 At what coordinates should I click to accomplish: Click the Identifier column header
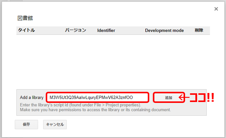(106, 31)
